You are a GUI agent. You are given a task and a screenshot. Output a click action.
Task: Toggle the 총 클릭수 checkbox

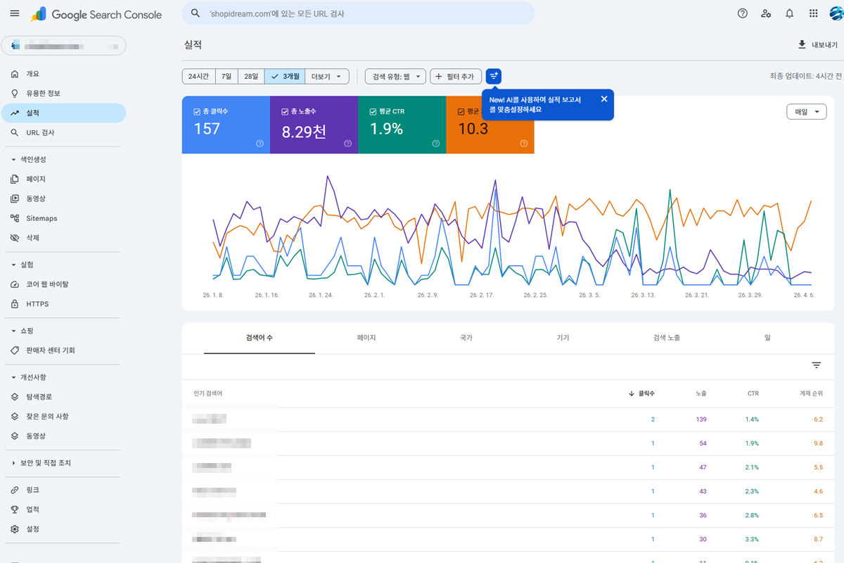(197, 111)
